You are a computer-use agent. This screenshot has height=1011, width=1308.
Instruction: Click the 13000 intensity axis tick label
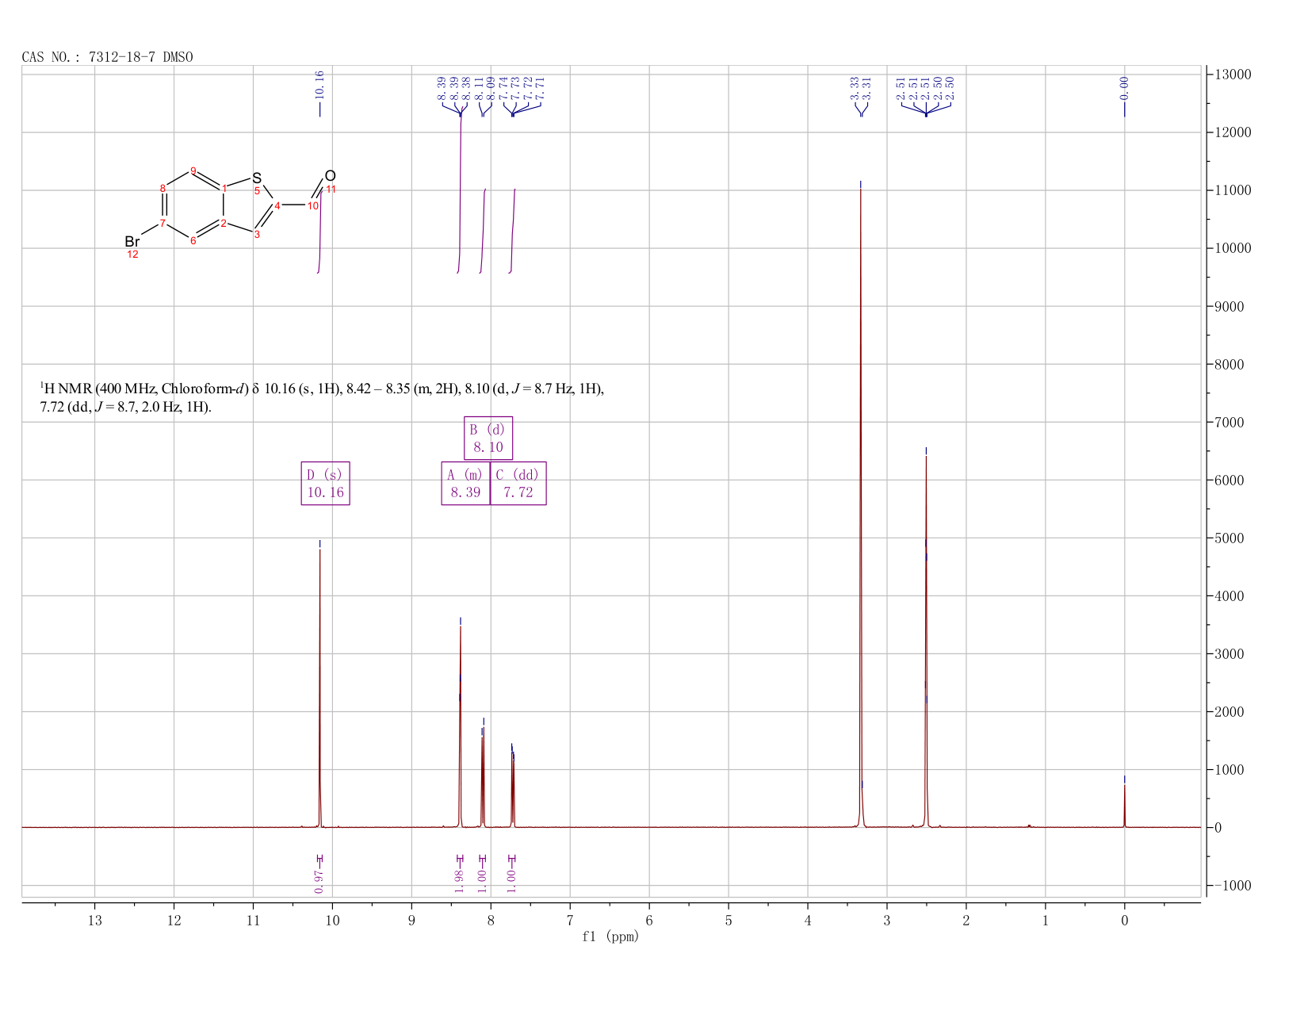click(1231, 75)
